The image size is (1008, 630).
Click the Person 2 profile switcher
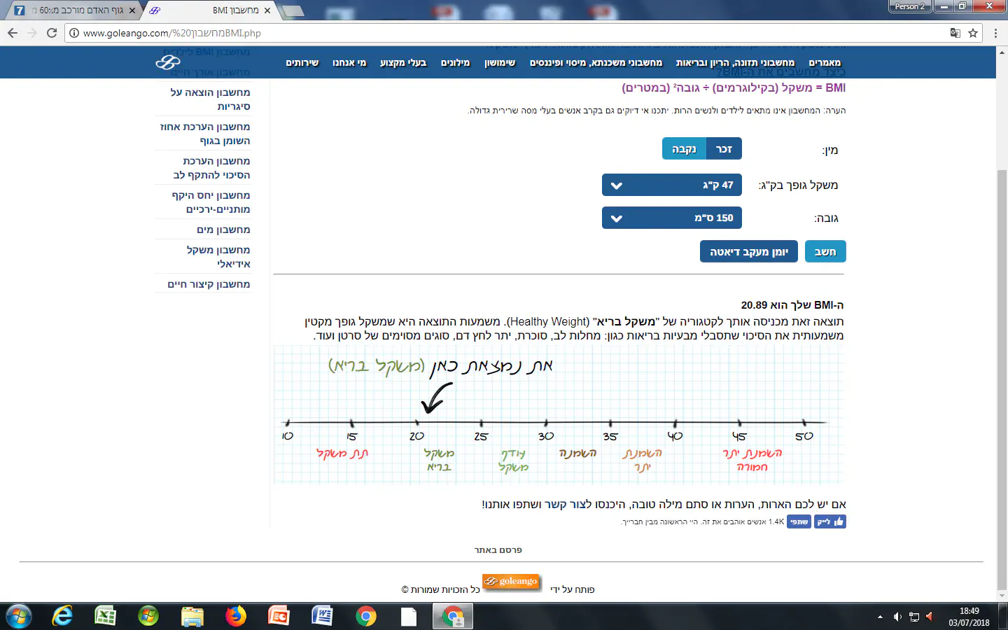909,6
